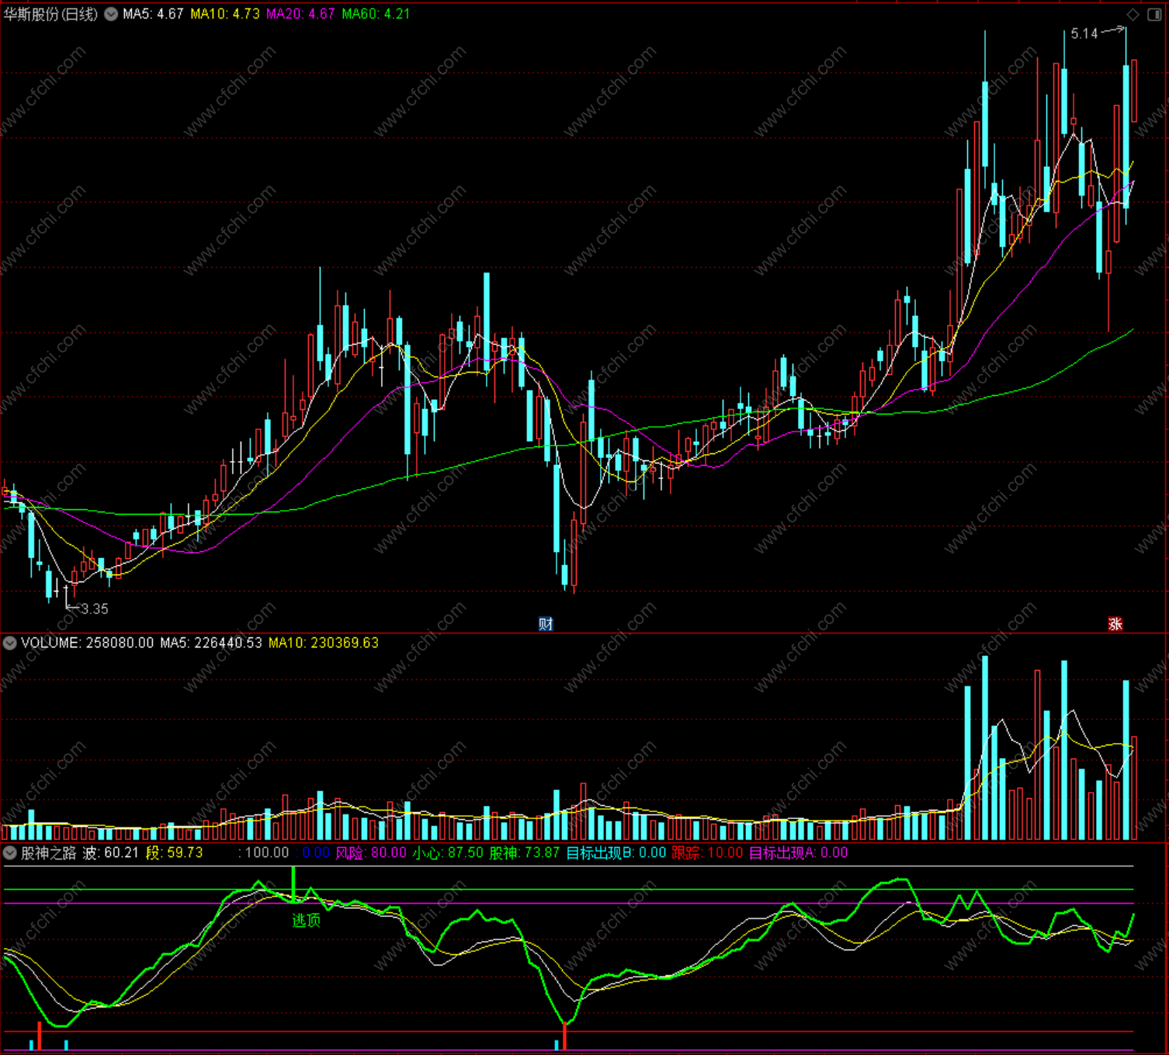Click the 股神: 73.87 label

pyautogui.click(x=525, y=852)
